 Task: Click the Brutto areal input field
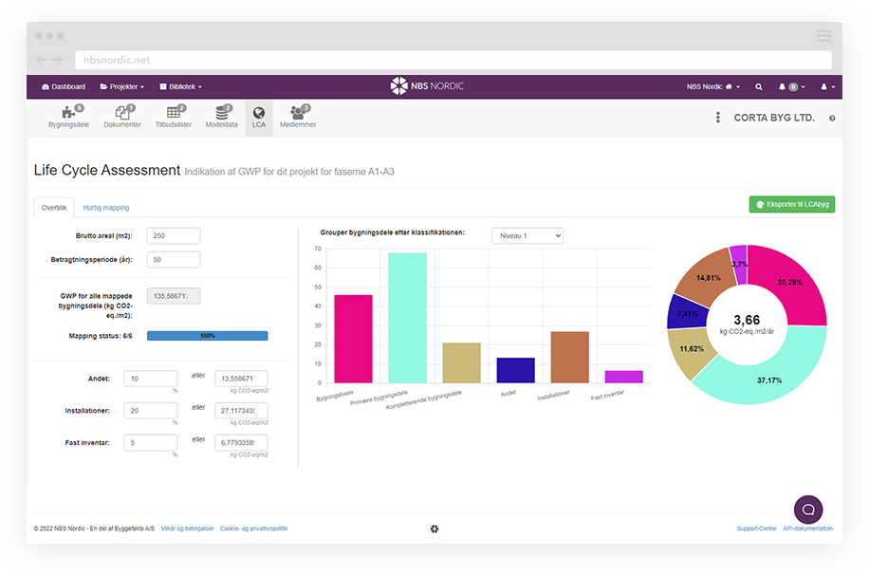coord(174,236)
